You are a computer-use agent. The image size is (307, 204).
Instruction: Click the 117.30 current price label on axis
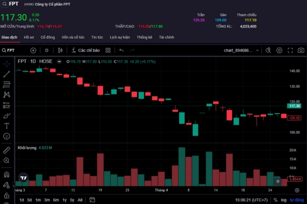(x=294, y=106)
